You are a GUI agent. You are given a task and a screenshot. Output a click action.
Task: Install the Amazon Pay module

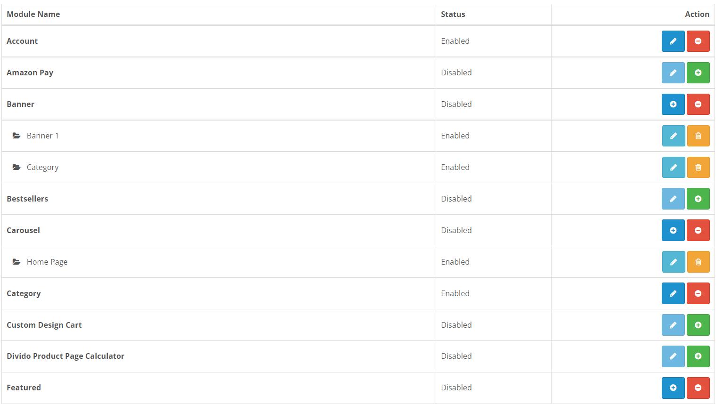coord(698,73)
